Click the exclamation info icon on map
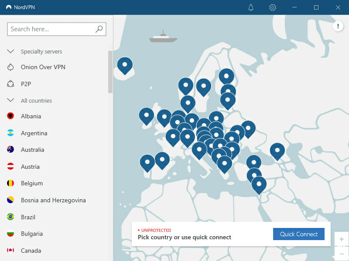 [x=338, y=26]
